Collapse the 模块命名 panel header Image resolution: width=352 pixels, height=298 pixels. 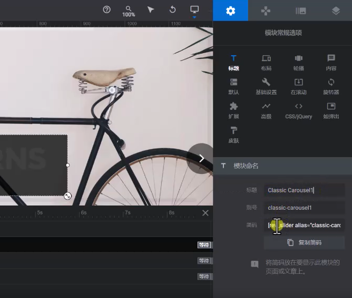click(x=282, y=166)
